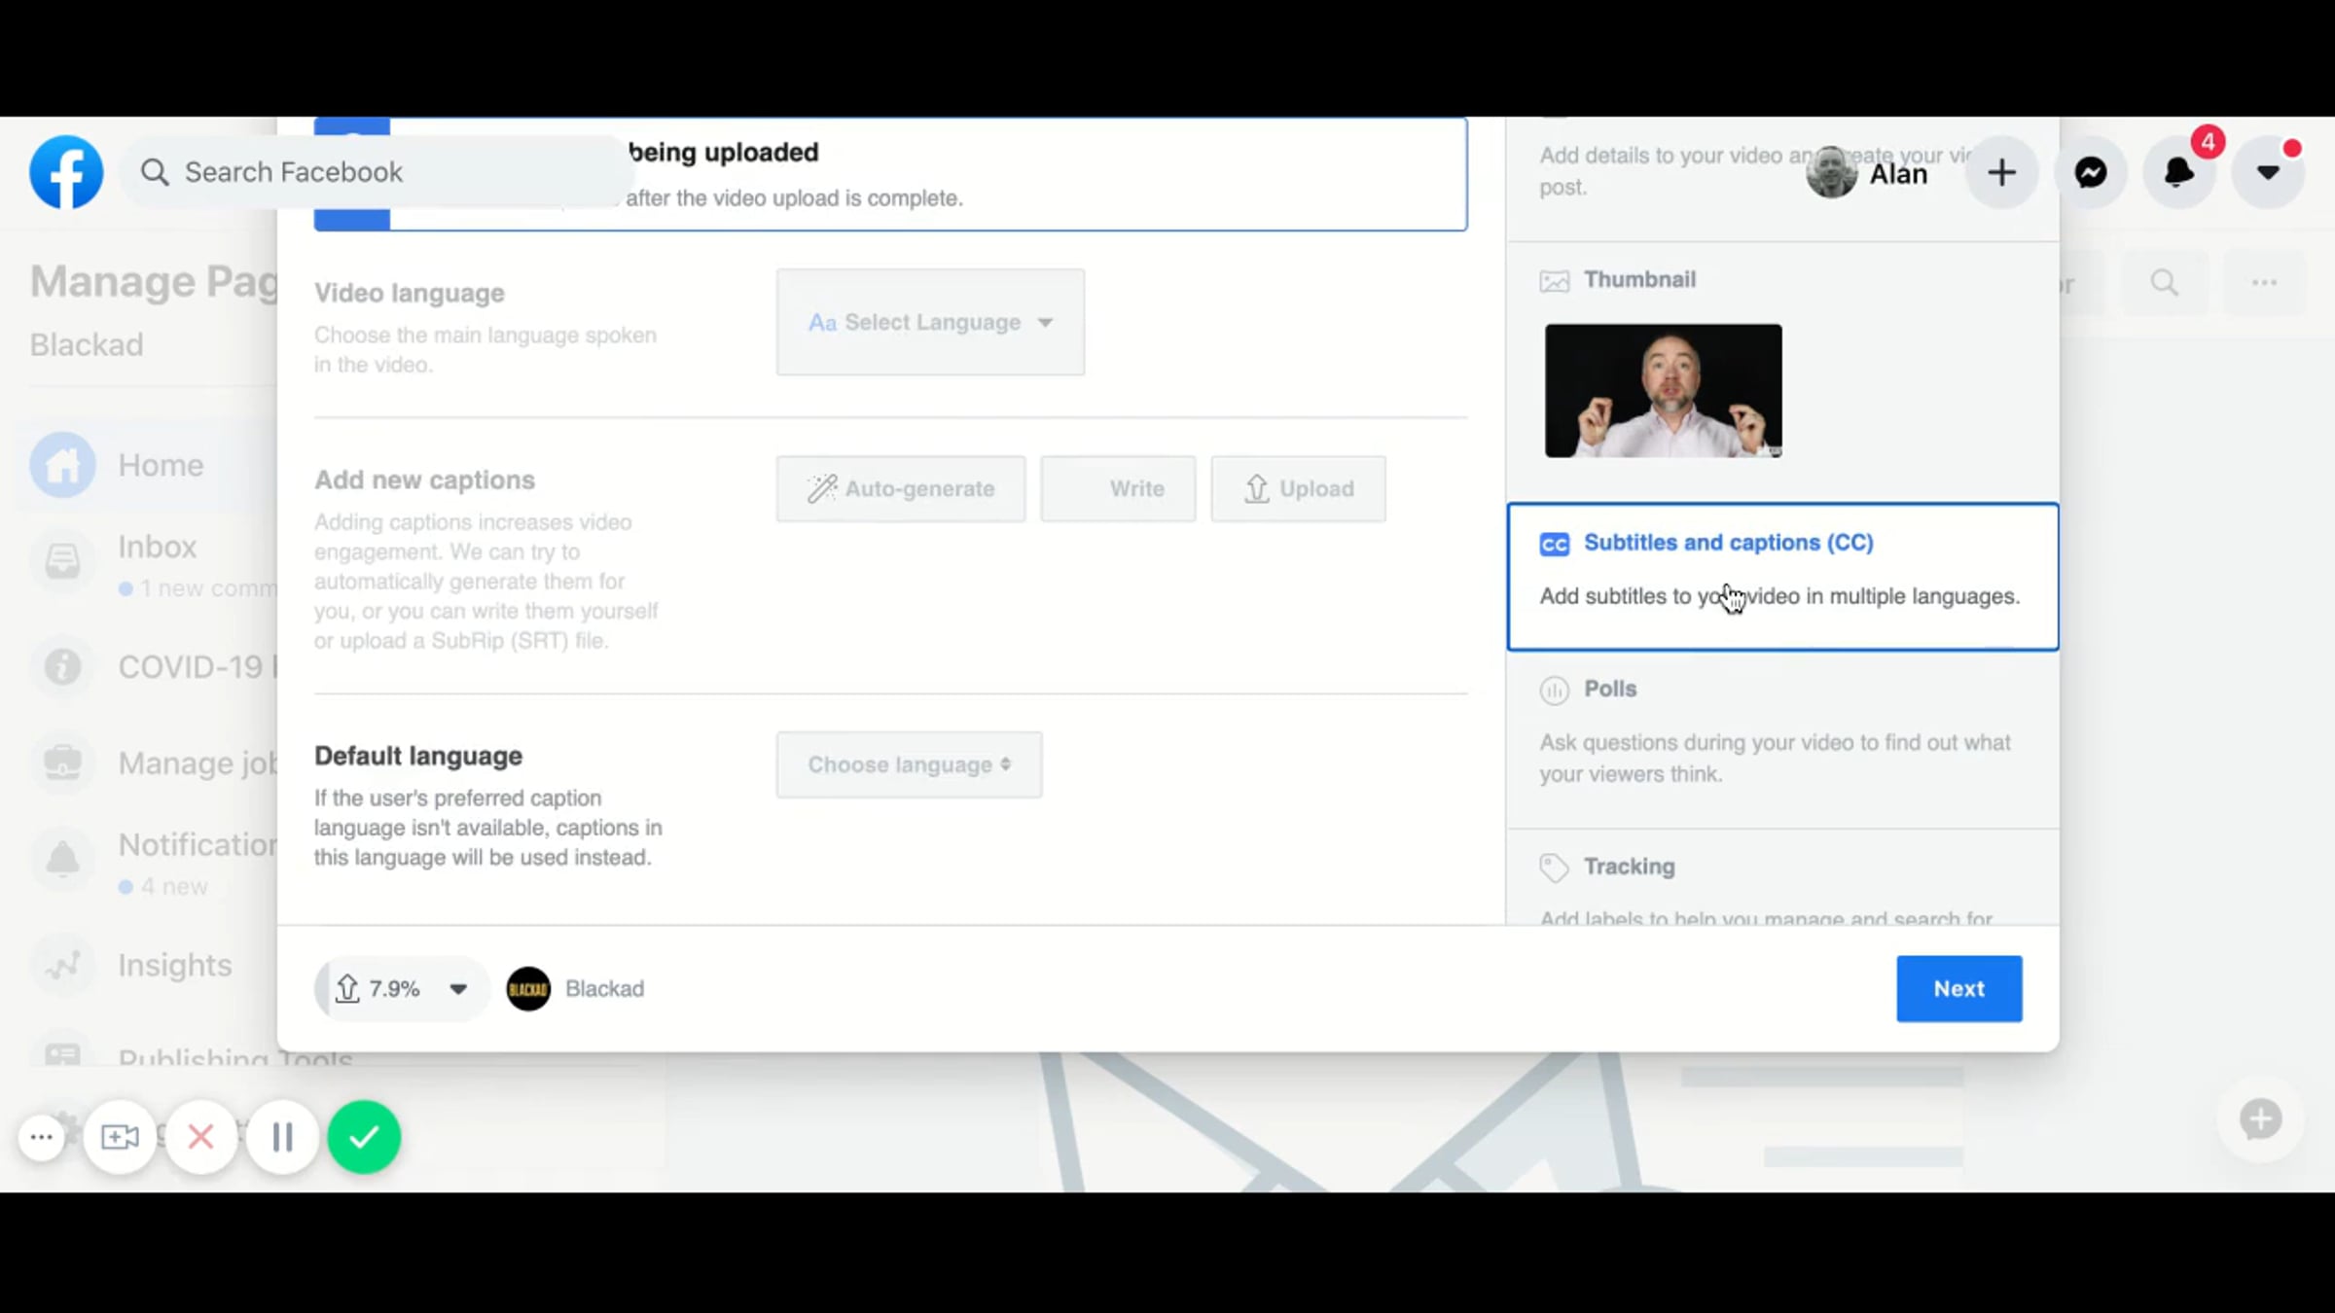Open the account dropdown arrow
Viewport: 2335px width, 1313px height.
(2268, 173)
